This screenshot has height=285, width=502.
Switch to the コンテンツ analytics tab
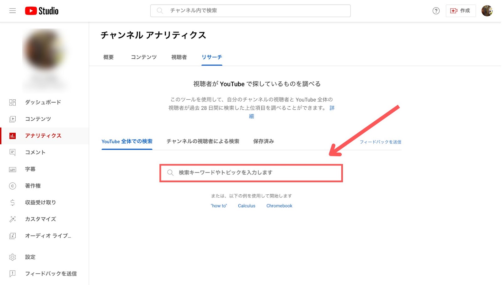click(144, 57)
